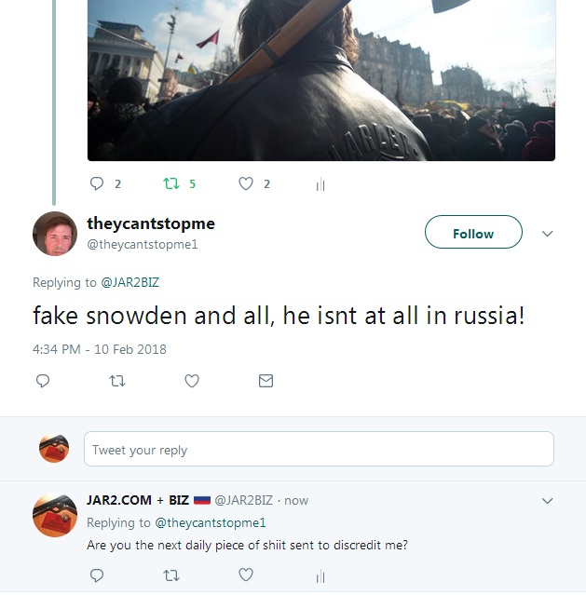Image resolution: width=586 pixels, height=595 pixels.
Task: Retweet the JAR2.COM + BIZ reply
Action: pos(171,575)
